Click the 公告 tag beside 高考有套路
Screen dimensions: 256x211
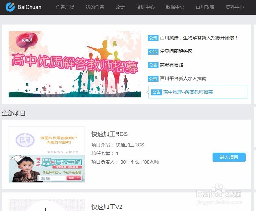(153, 65)
